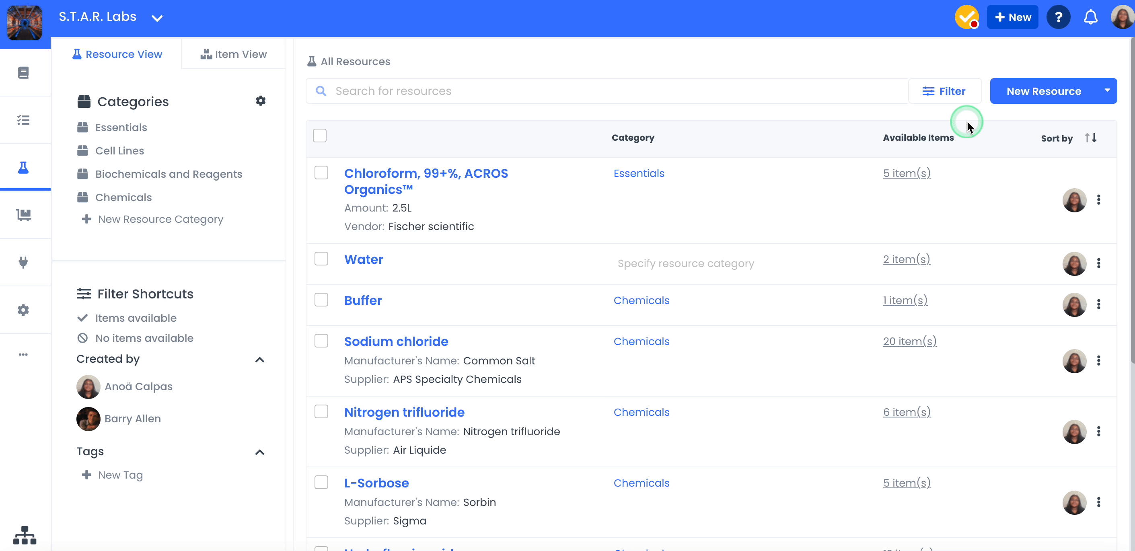Open the equipment sidebar icon
1135x551 pixels.
click(x=23, y=215)
